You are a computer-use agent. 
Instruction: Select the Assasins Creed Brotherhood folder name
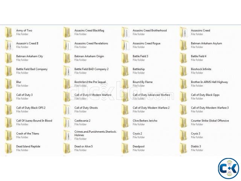149,31
